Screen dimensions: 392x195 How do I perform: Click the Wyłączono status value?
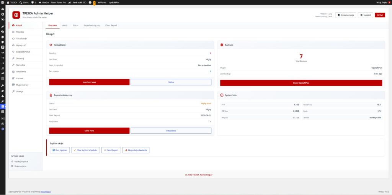[x=206, y=103]
